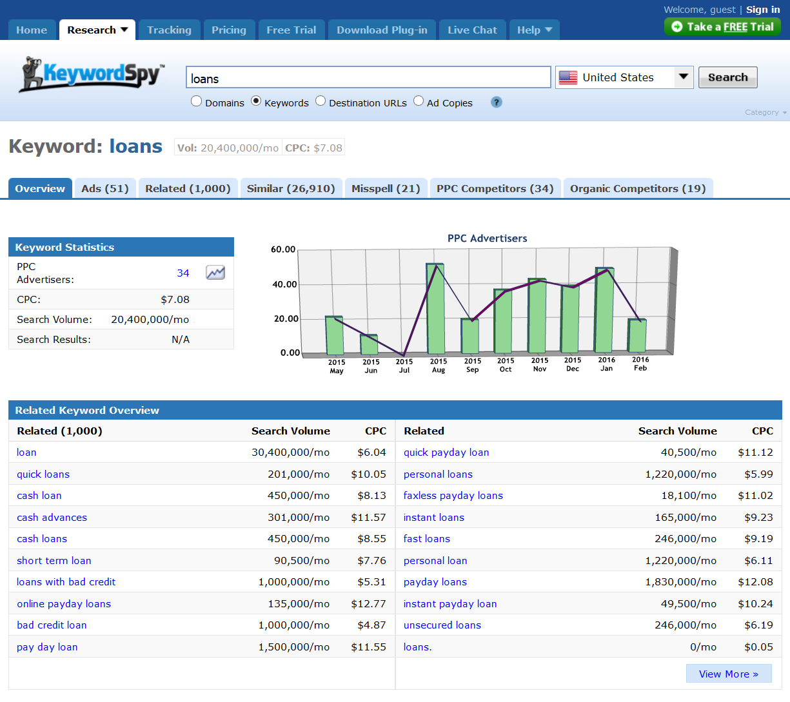Click the green arrow icon on Free Trial button
This screenshot has width=790, height=702.
coord(676,26)
